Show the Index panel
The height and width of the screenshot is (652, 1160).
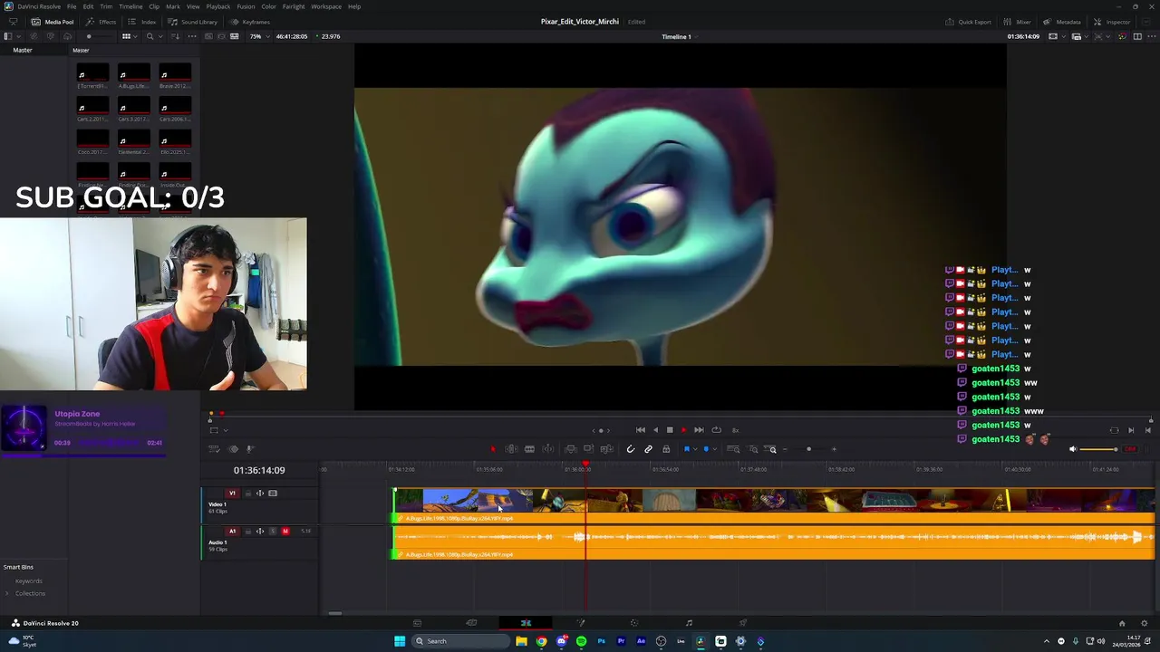coord(142,22)
